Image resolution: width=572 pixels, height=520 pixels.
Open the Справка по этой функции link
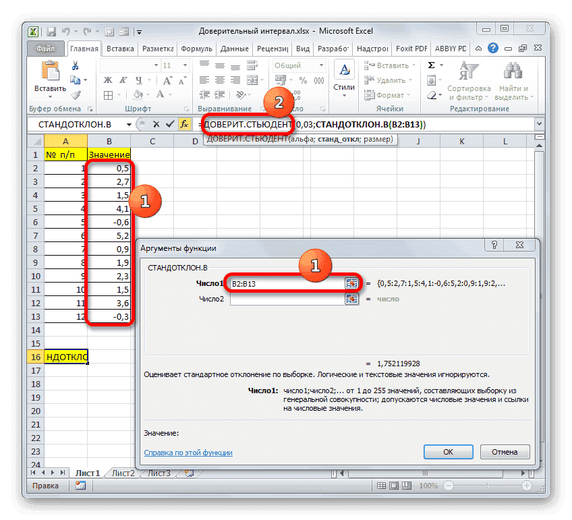[190, 452]
